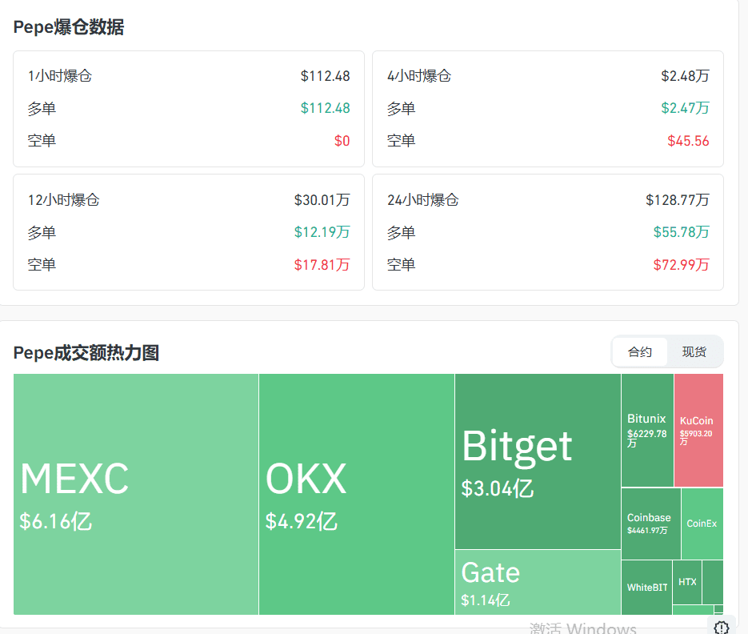Click the 24小时 空单 value $72.99万
The width and height of the screenshot is (748, 634).
pos(682,265)
